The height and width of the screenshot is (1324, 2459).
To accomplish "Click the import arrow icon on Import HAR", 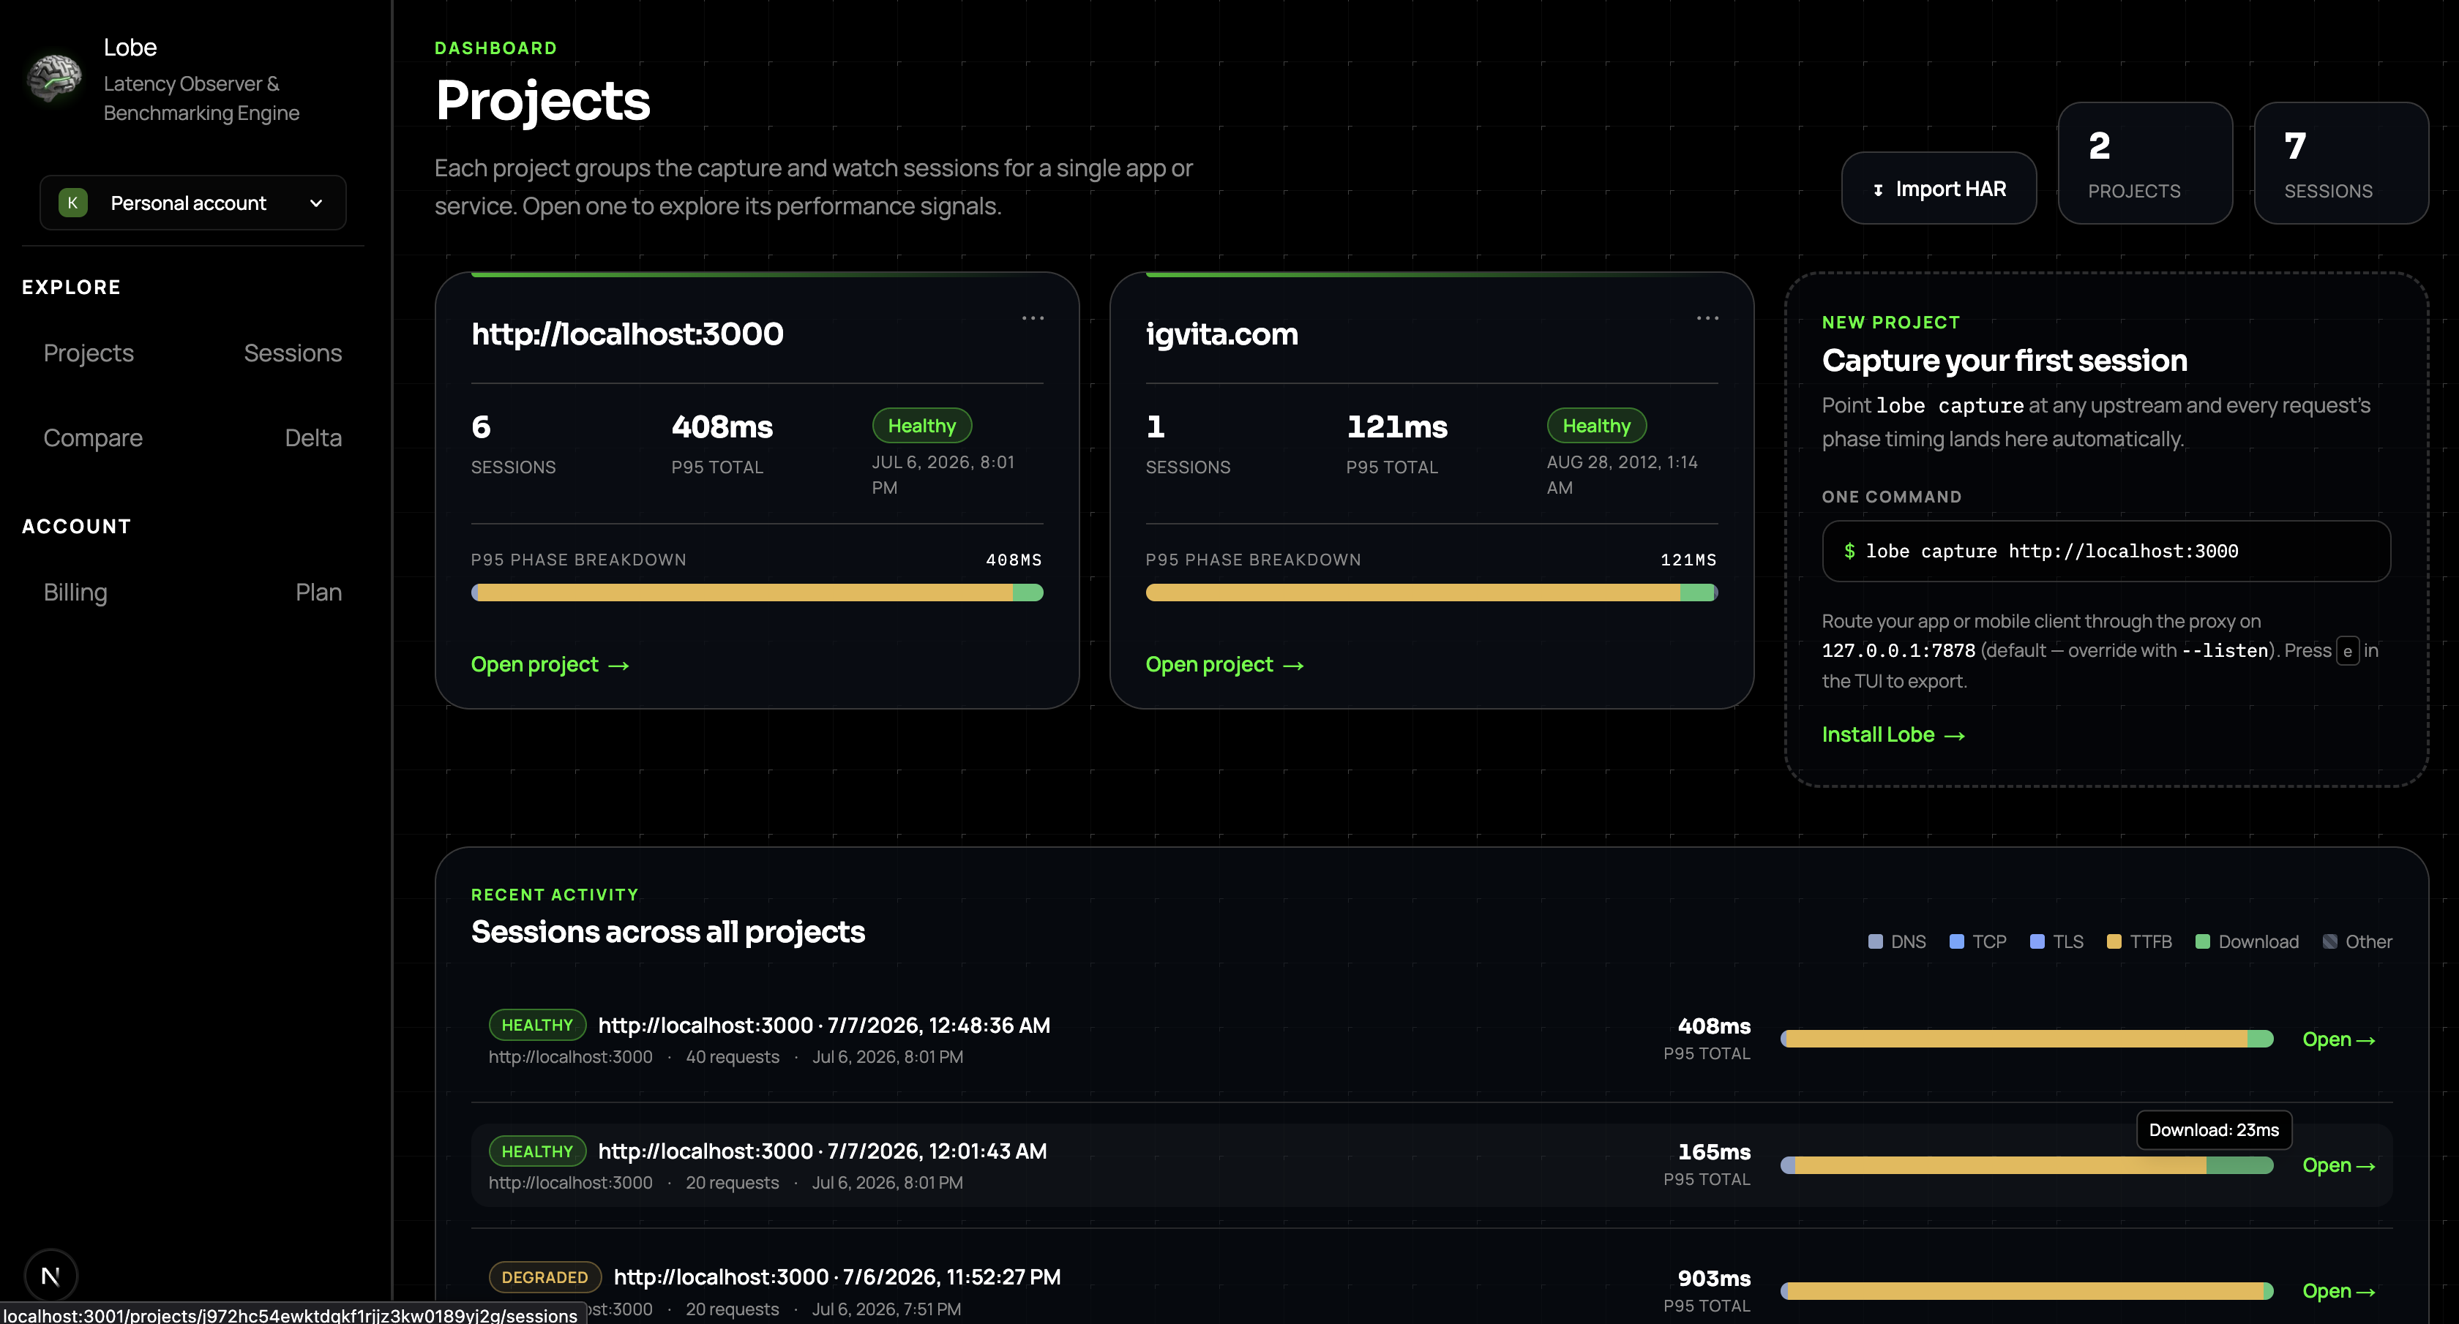I will tap(1878, 190).
